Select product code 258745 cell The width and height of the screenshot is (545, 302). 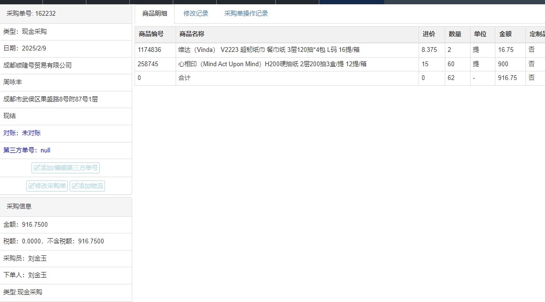coord(155,64)
